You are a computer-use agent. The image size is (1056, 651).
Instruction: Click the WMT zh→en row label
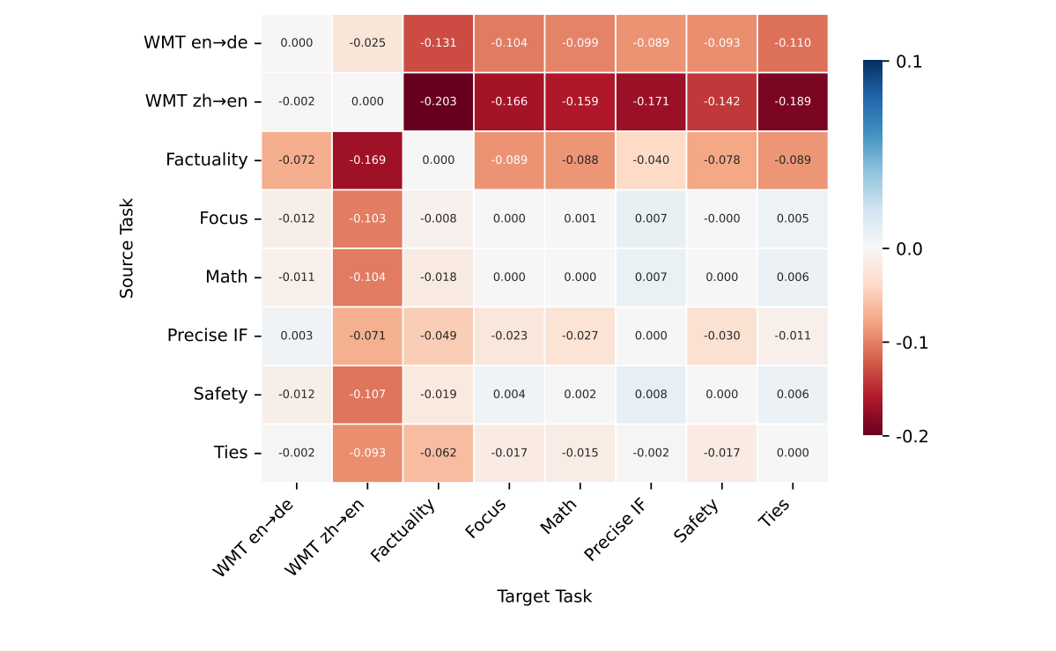(x=196, y=101)
